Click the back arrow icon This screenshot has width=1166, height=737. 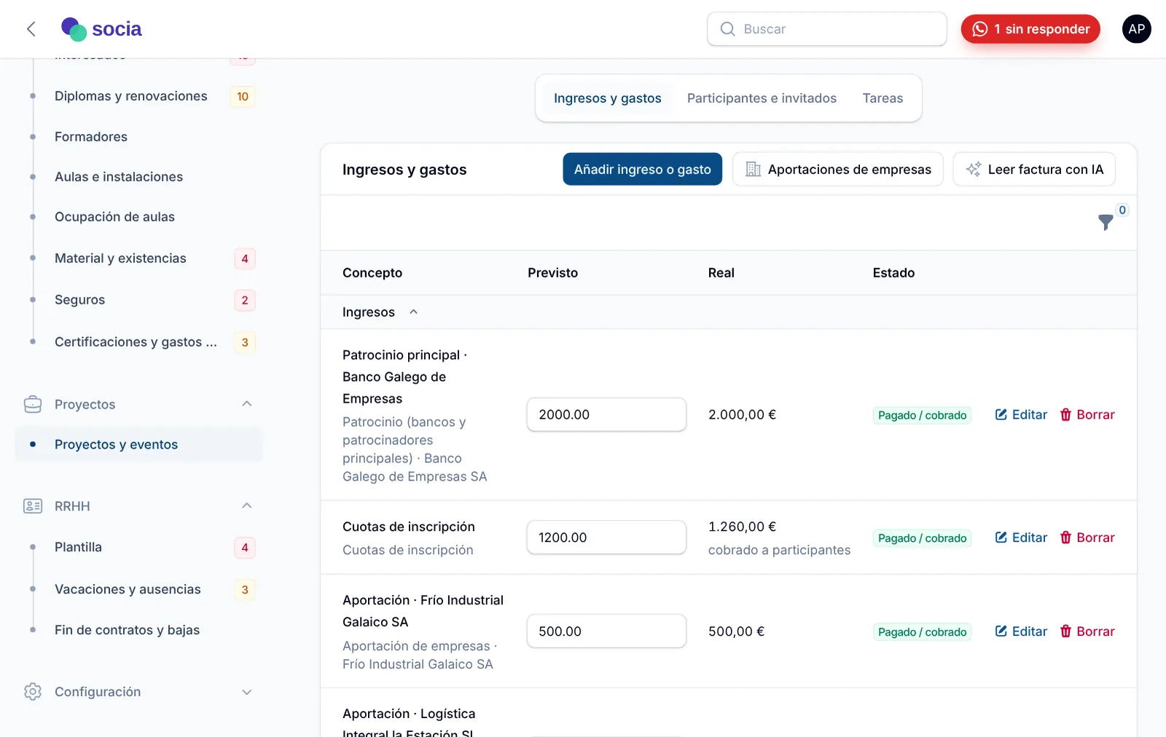click(31, 29)
